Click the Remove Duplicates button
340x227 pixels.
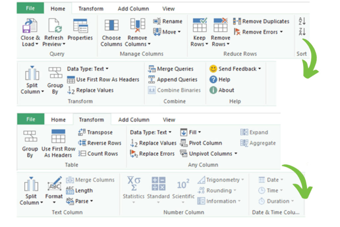pyautogui.click(x=261, y=21)
